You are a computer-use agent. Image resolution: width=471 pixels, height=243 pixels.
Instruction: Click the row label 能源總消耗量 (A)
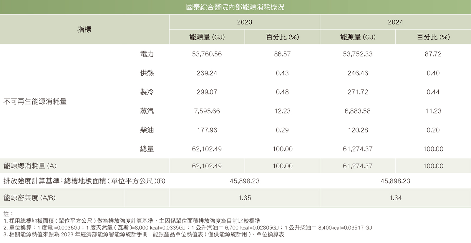30,166
